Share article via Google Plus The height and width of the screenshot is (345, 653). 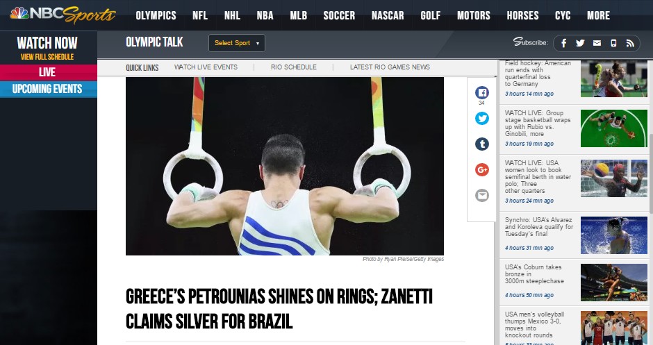pyautogui.click(x=482, y=170)
